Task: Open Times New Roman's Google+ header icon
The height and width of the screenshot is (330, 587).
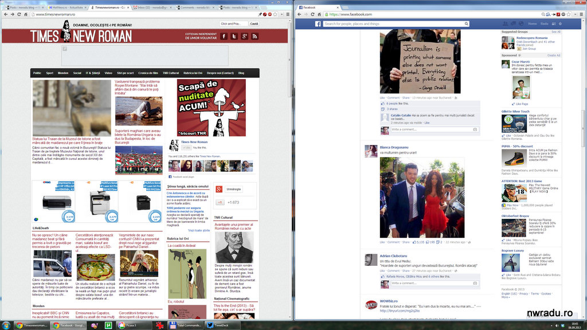Action: click(x=244, y=36)
